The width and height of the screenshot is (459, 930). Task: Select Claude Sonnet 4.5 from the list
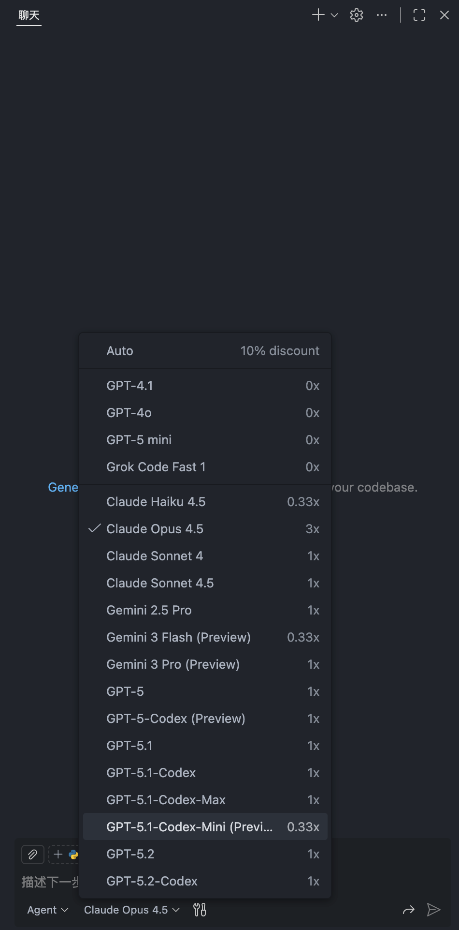(160, 583)
